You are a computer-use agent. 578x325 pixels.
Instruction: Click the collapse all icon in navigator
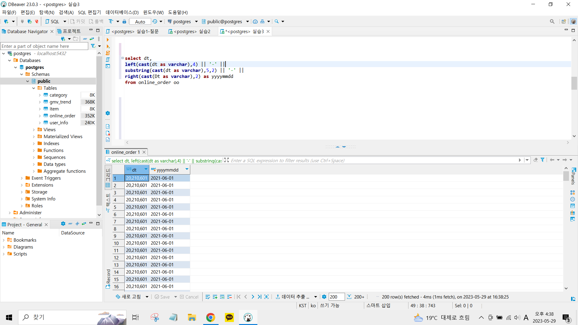(85, 39)
